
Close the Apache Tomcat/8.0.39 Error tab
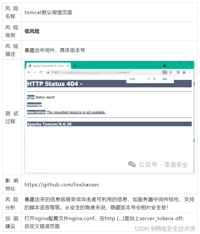(68, 66)
